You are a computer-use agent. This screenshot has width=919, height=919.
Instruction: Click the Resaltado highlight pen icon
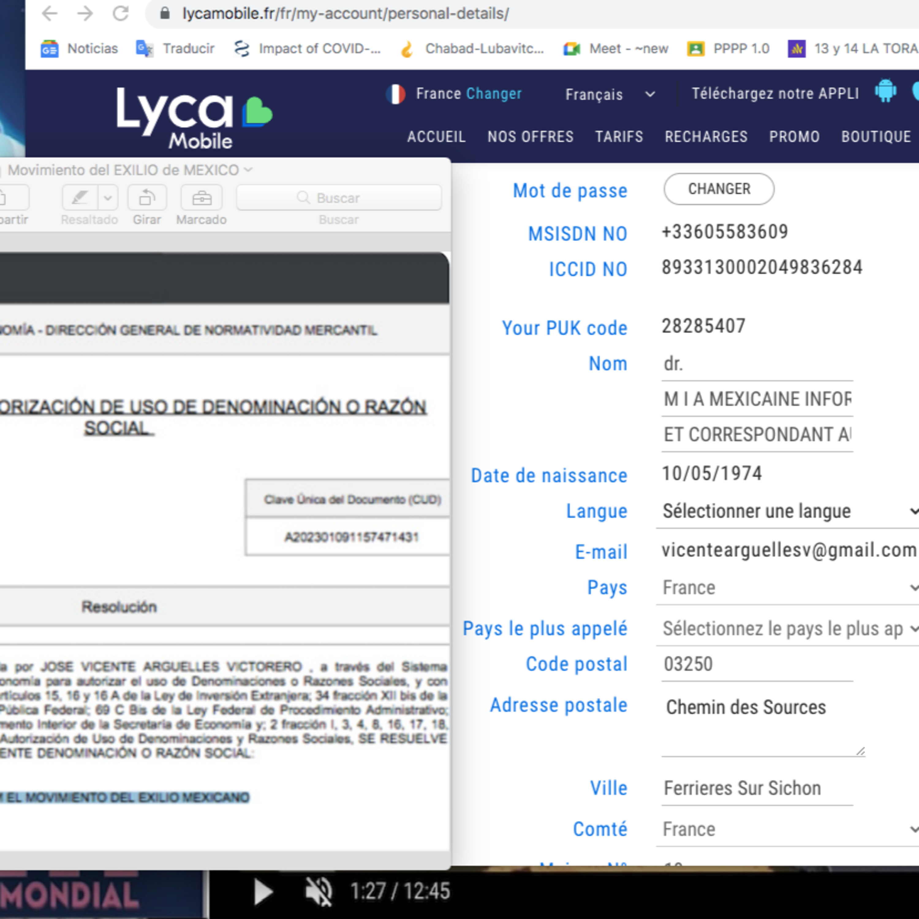[80, 197]
